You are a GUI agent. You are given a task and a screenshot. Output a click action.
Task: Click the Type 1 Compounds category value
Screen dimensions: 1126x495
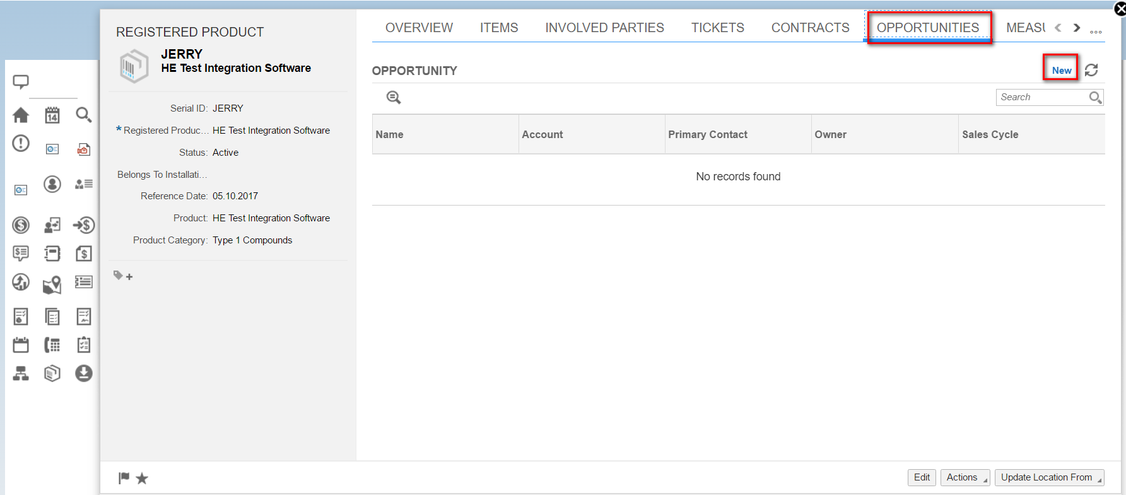[252, 240]
